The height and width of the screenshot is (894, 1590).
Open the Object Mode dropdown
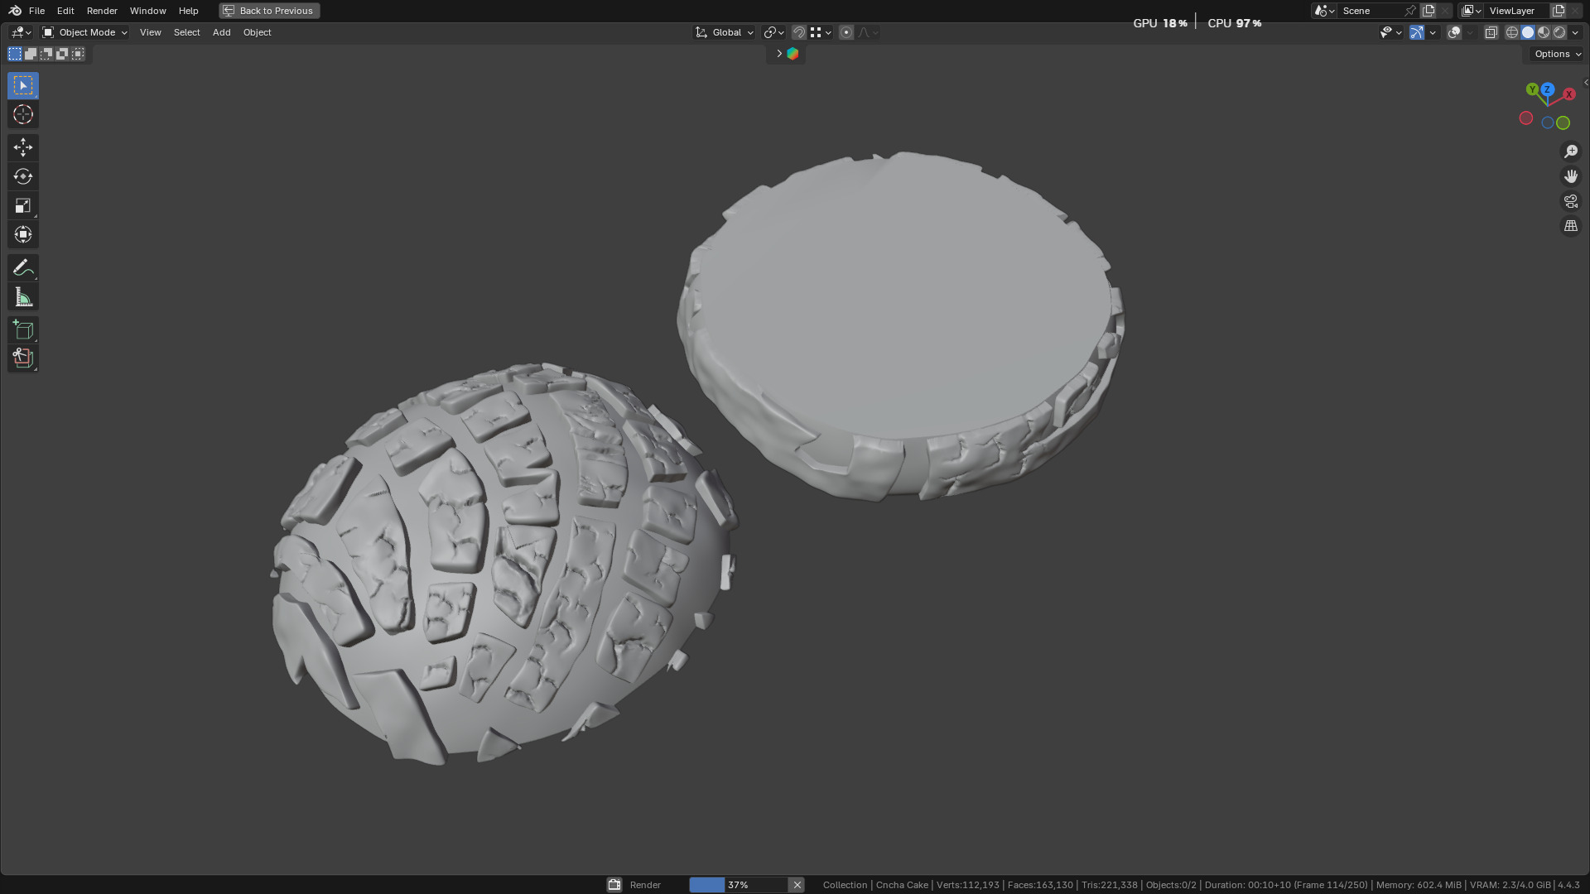click(84, 32)
